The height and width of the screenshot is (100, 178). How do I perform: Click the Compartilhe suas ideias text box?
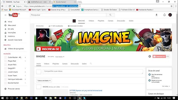(x=93, y=72)
